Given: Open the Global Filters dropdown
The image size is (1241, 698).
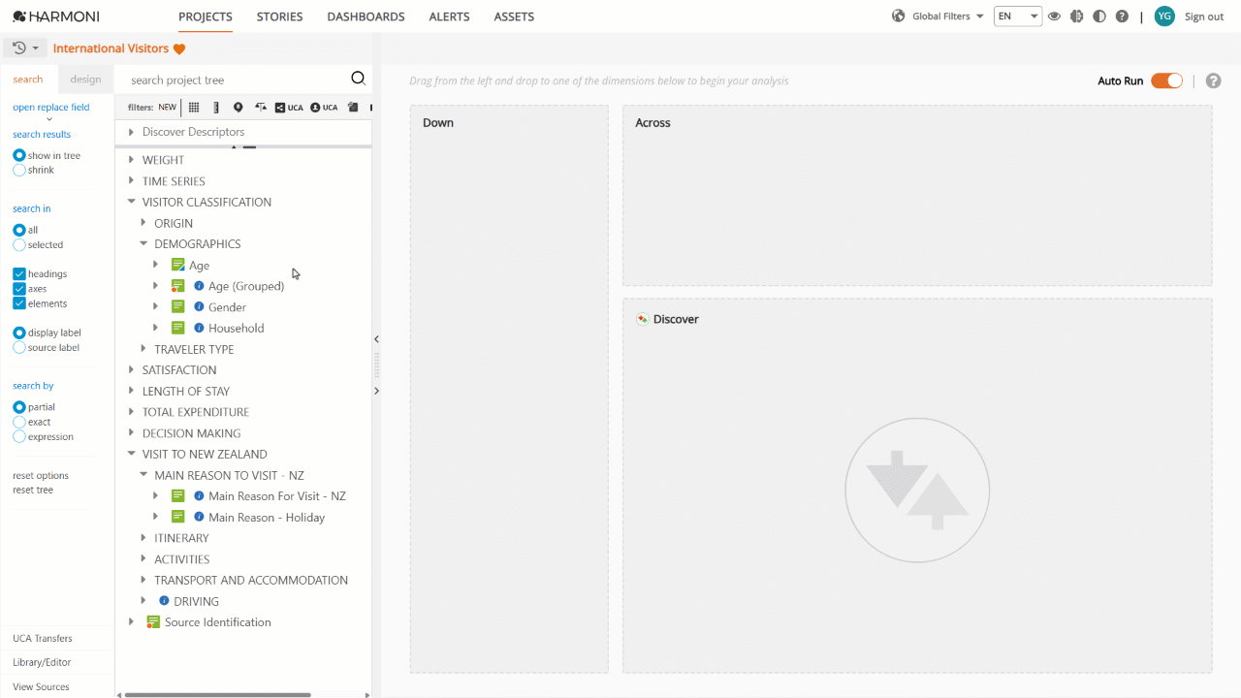Looking at the screenshot, I should click(939, 16).
